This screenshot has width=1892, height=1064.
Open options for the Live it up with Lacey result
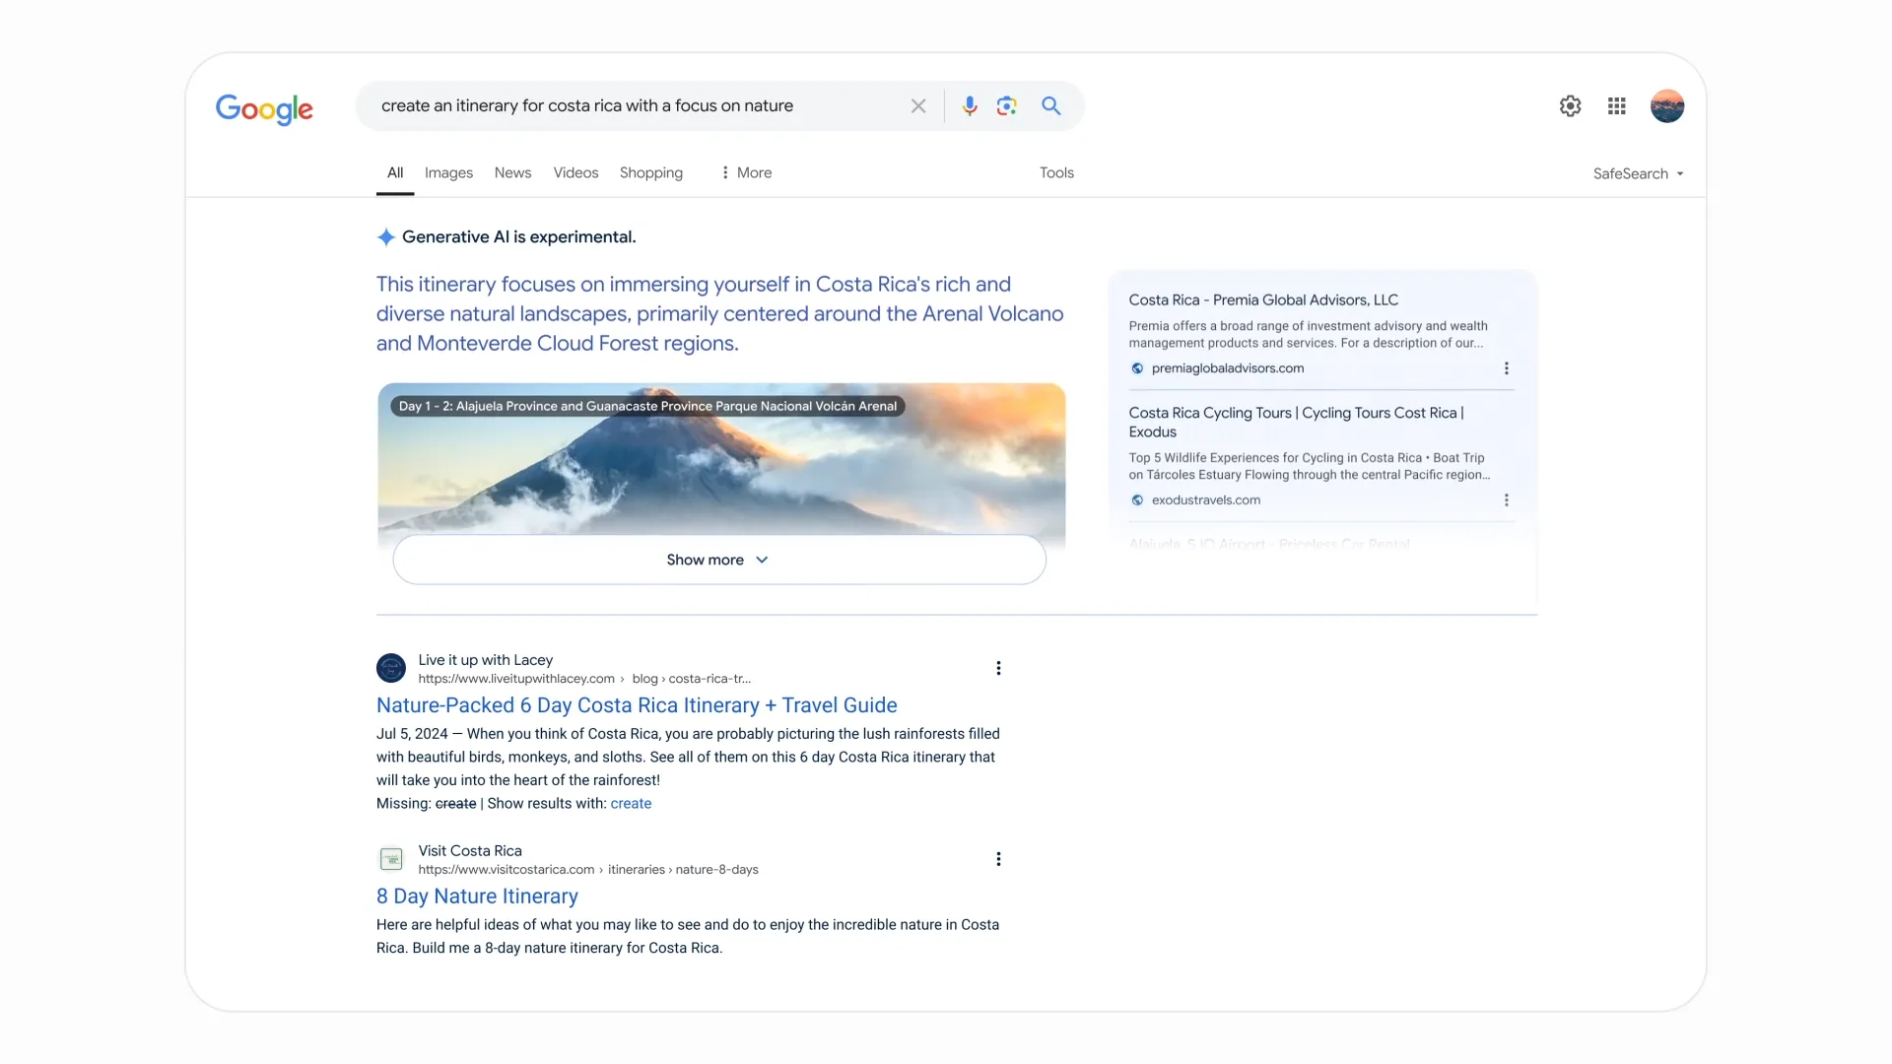(x=998, y=668)
